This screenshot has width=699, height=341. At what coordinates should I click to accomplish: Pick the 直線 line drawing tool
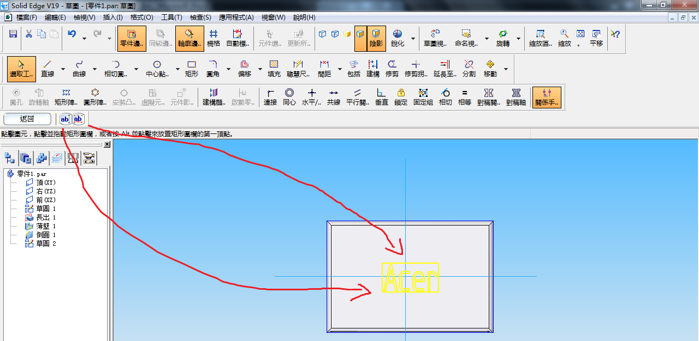tap(48, 69)
